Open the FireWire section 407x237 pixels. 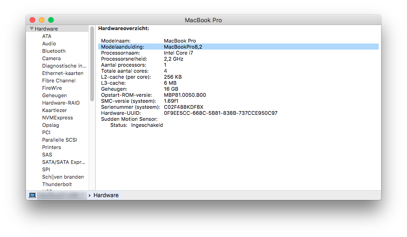pos(52,88)
